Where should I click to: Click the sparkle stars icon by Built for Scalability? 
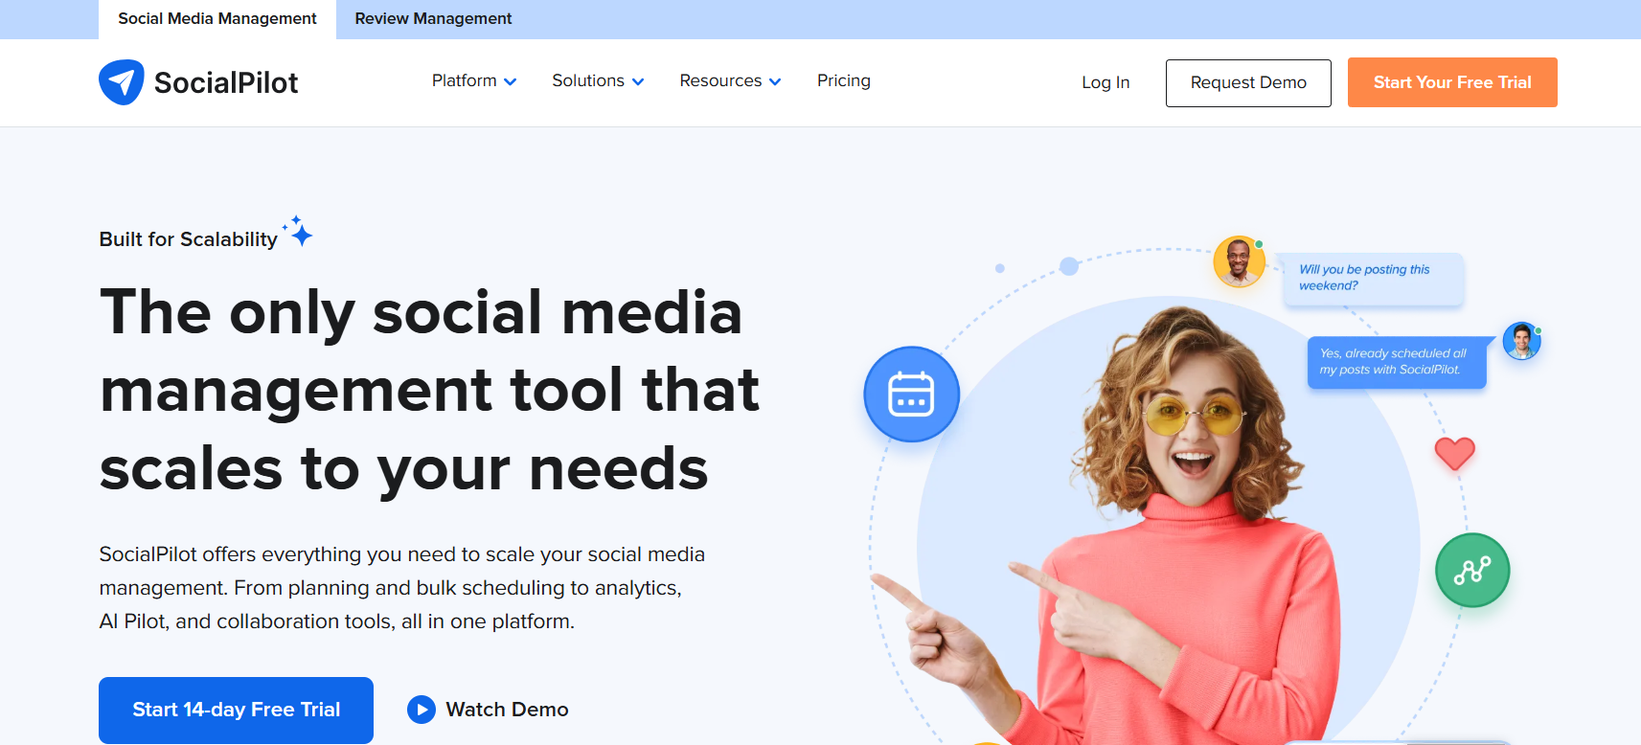tap(298, 231)
